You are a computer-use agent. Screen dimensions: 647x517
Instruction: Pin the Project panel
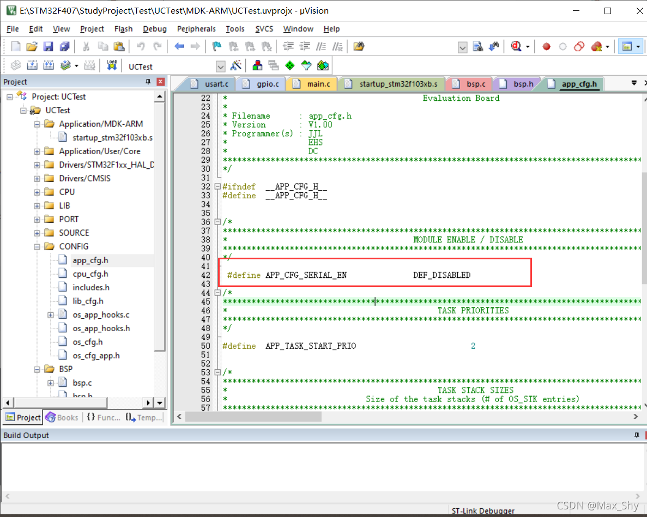[x=148, y=82]
